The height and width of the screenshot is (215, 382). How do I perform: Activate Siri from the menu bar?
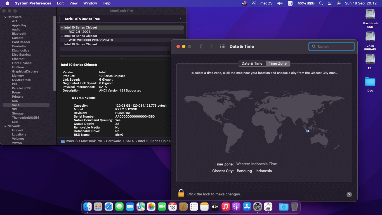click(339, 3)
